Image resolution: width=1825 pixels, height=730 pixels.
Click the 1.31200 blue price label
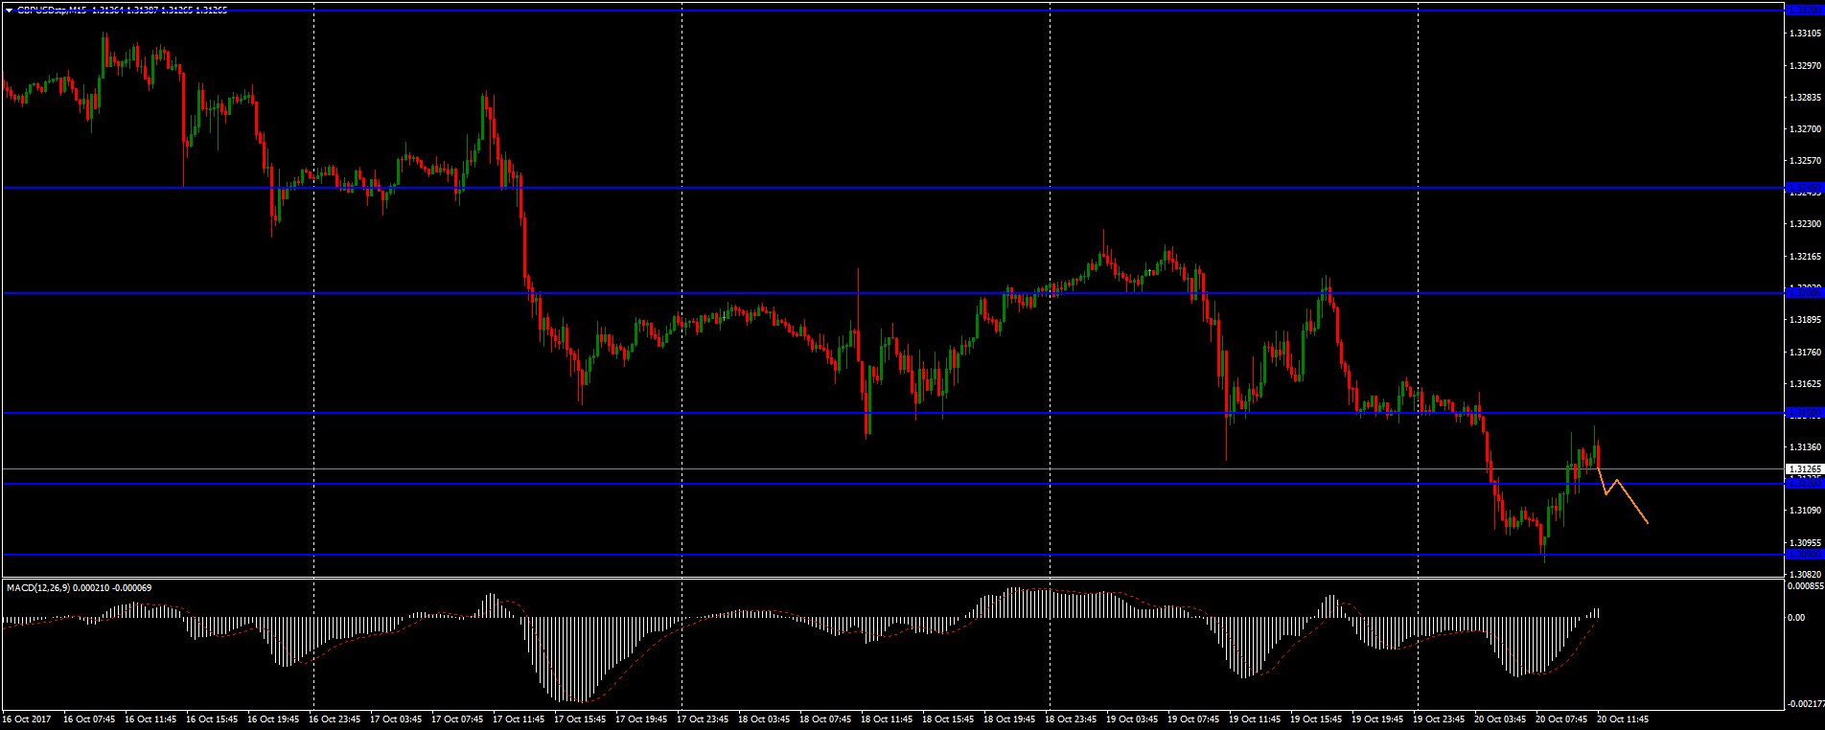[x=1805, y=484]
